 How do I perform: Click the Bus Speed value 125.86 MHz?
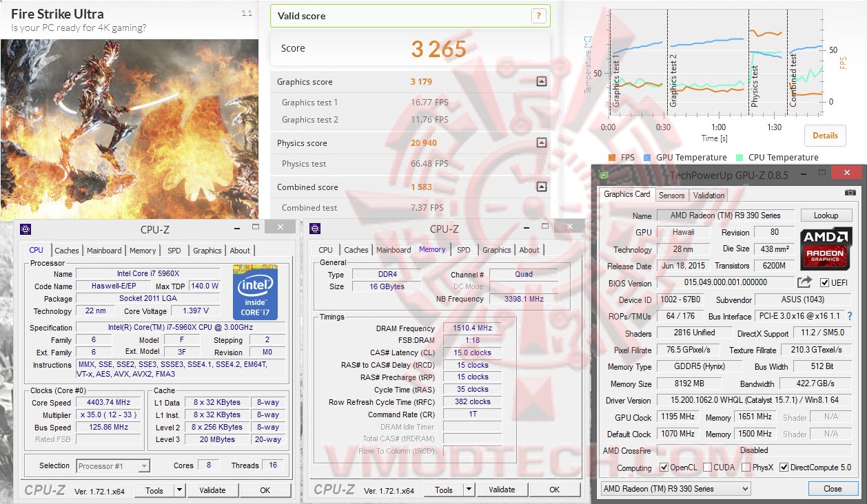tap(108, 428)
